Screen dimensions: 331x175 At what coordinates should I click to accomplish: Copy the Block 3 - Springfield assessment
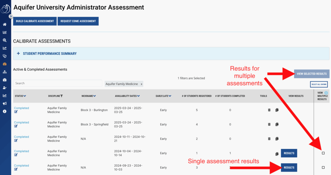[x=277, y=124]
